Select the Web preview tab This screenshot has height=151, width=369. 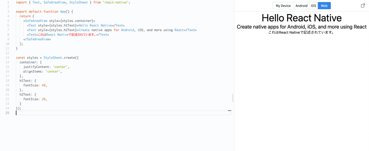324,6
